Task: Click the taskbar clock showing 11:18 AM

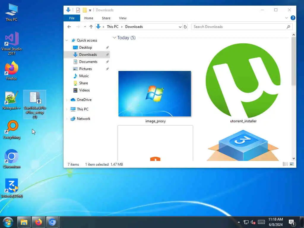Action: click(x=275, y=222)
